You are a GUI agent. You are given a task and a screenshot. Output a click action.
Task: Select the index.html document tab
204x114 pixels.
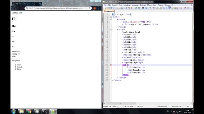point(109,11)
